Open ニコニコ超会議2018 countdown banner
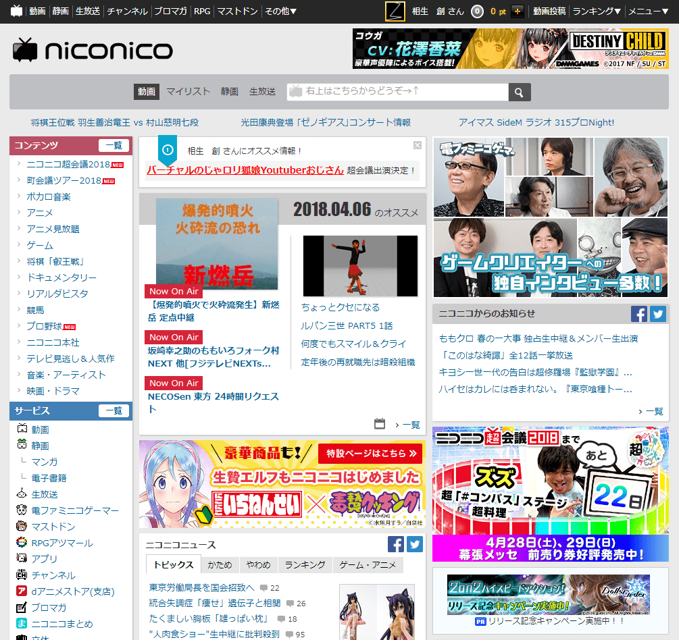This screenshot has width=679, height=640. (x=551, y=494)
